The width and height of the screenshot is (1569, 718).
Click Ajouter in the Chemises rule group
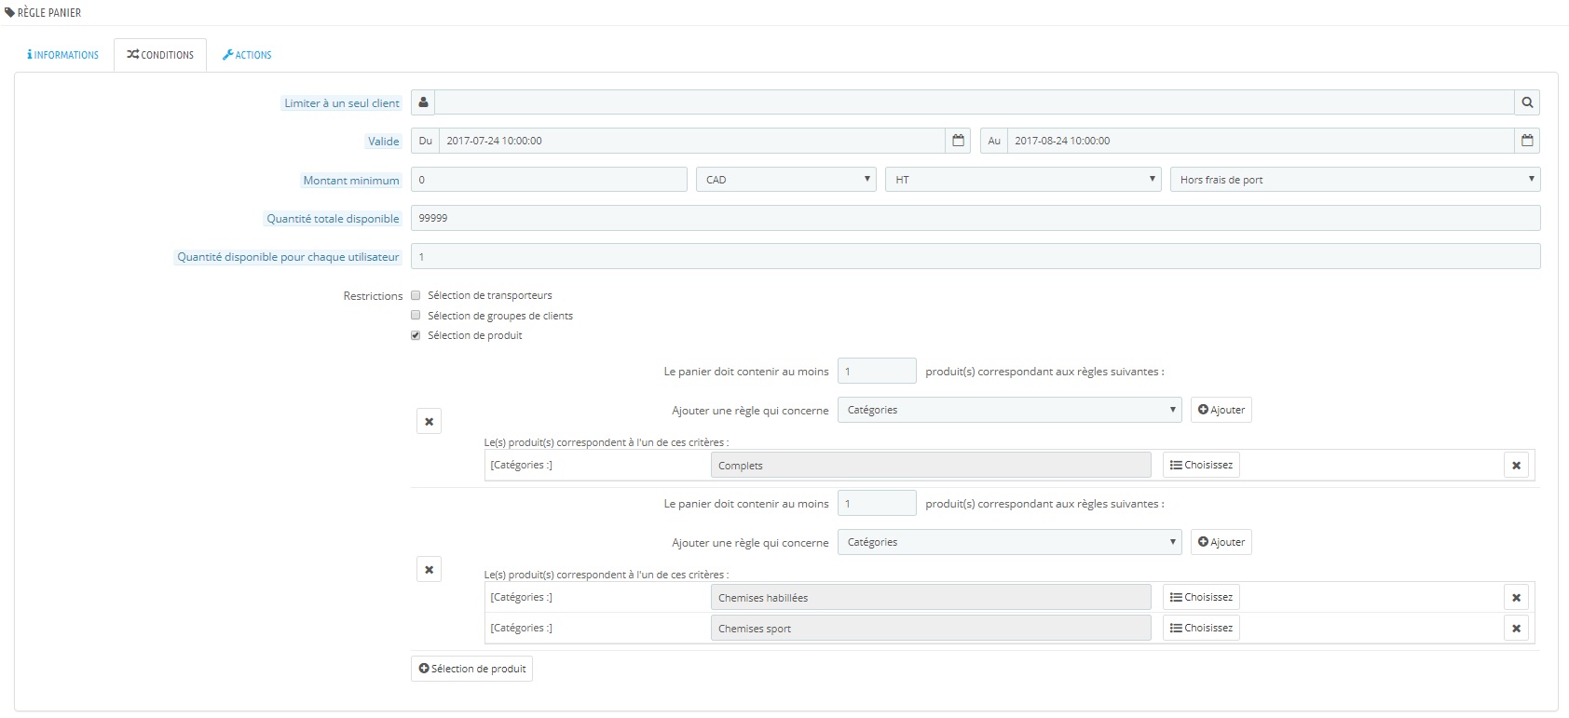coord(1221,542)
